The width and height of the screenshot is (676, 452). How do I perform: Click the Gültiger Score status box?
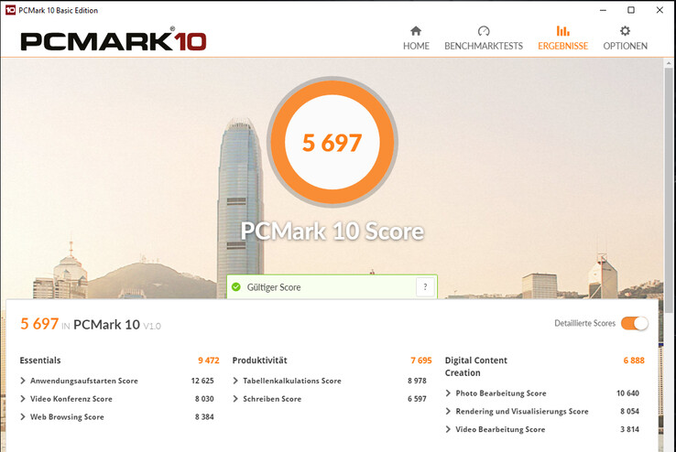(x=332, y=286)
